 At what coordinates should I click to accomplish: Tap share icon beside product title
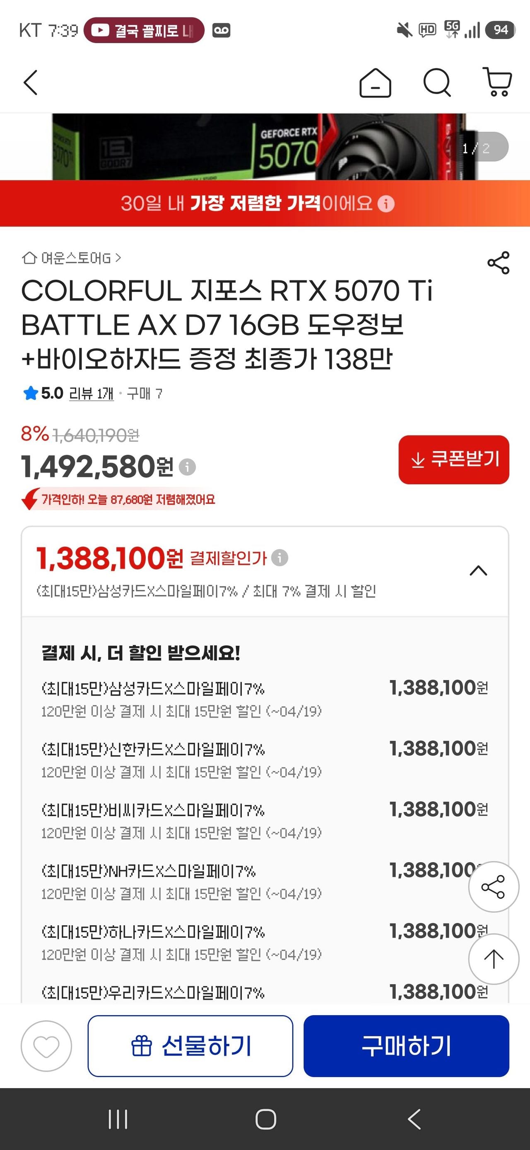pos(498,263)
